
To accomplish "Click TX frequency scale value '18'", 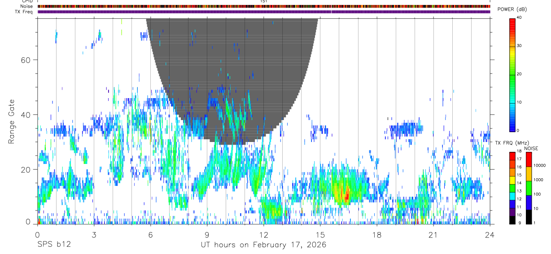I will 519,151.
